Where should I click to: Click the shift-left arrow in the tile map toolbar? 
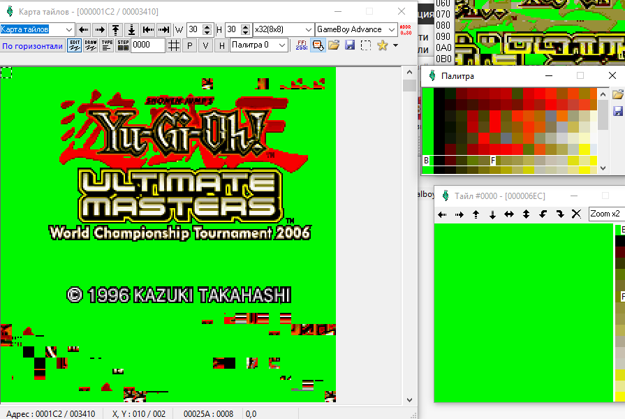84,29
